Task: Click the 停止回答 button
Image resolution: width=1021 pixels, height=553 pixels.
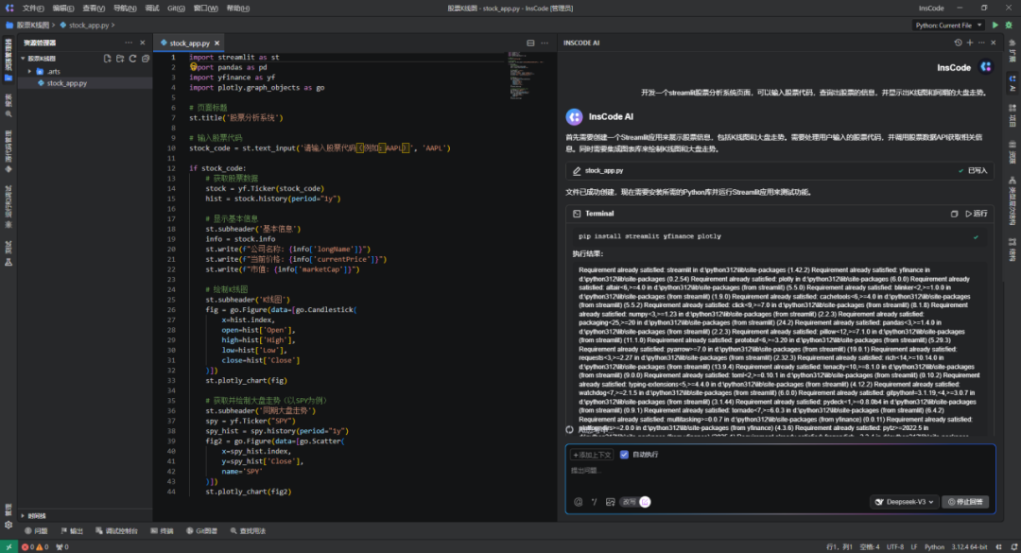Action: point(966,501)
